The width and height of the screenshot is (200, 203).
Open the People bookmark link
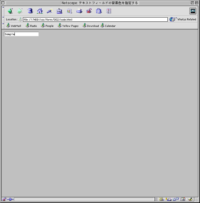(47, 26)
